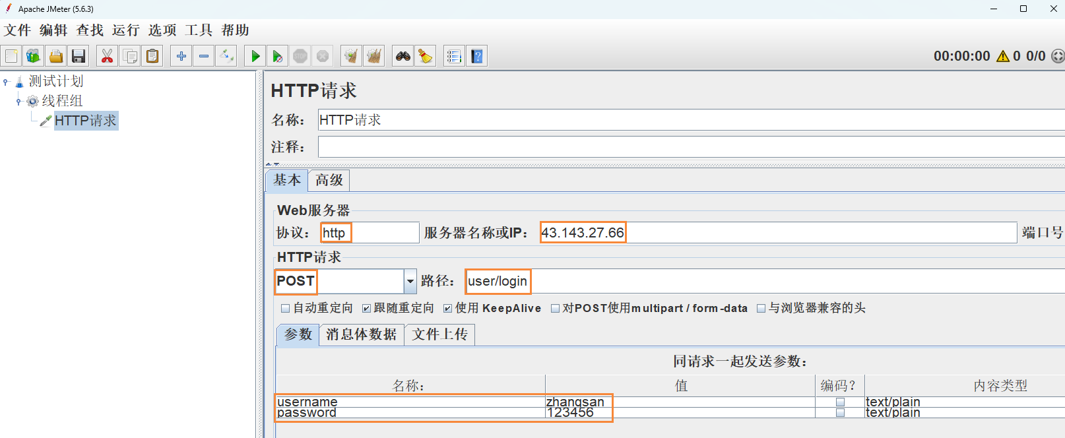The width and height of the screenshot is (1065, 438).
Task: Switch to the 高级 tab
Action: [329, 180]
